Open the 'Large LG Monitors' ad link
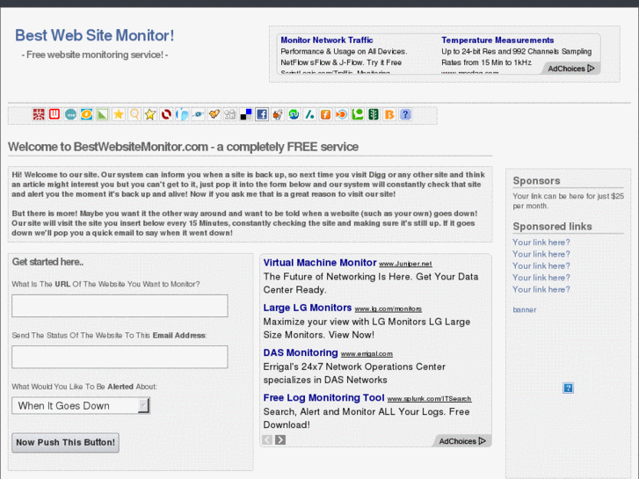 tap(308, 308)
